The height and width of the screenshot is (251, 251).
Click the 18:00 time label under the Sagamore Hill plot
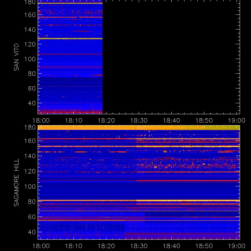click(41, 246)
